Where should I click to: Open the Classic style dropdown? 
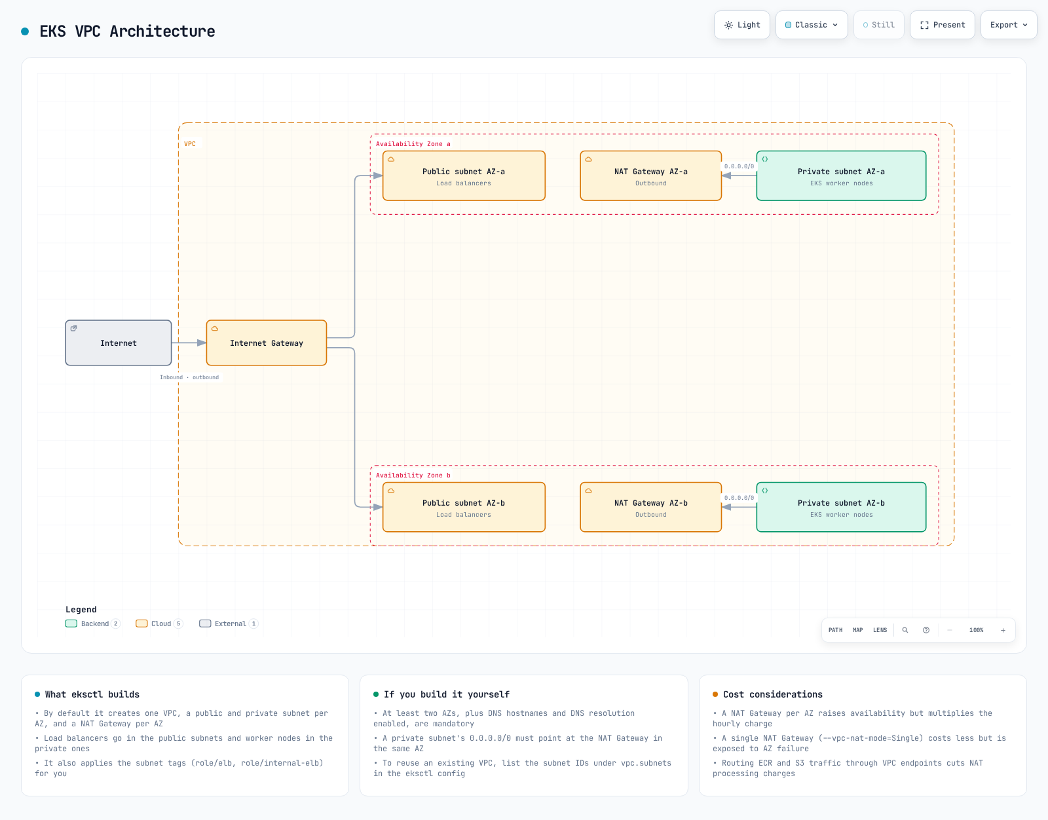(812, 25)
